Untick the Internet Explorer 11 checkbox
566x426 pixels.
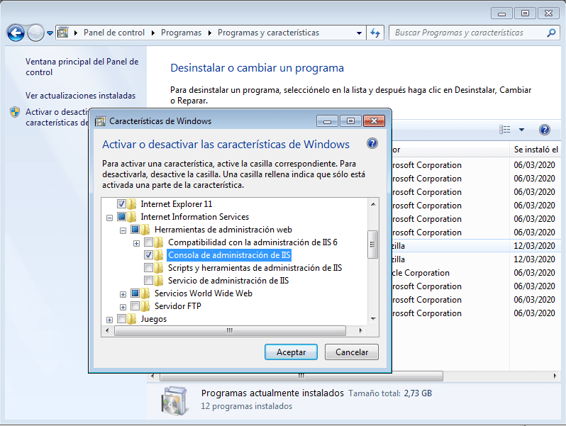point(122,204)
